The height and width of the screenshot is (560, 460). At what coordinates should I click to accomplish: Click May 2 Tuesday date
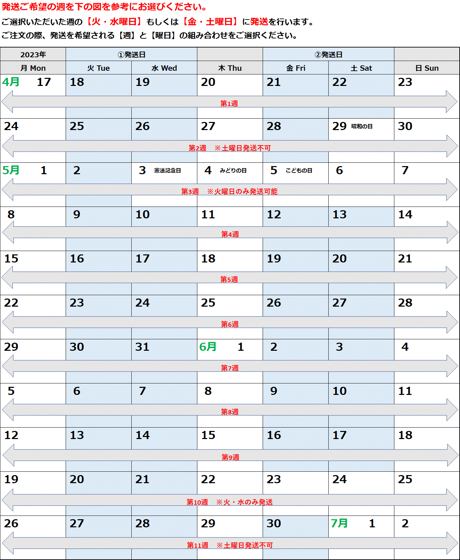pos(77,170)
